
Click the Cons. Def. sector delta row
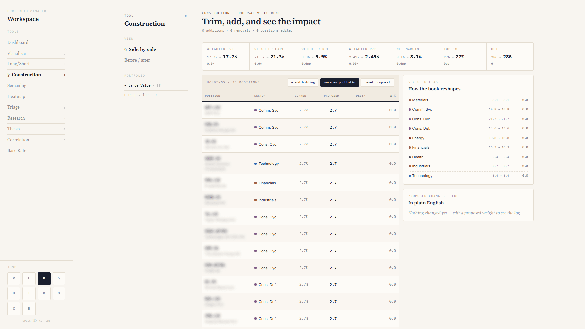tap(468, 128)
